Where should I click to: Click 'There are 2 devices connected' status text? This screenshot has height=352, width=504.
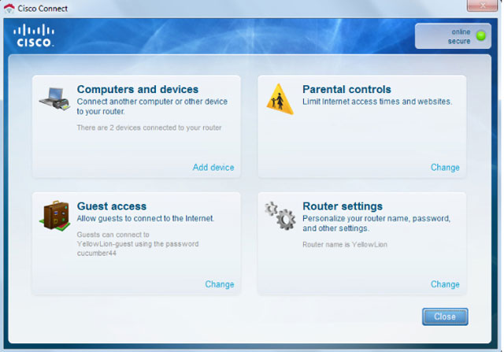149,128
